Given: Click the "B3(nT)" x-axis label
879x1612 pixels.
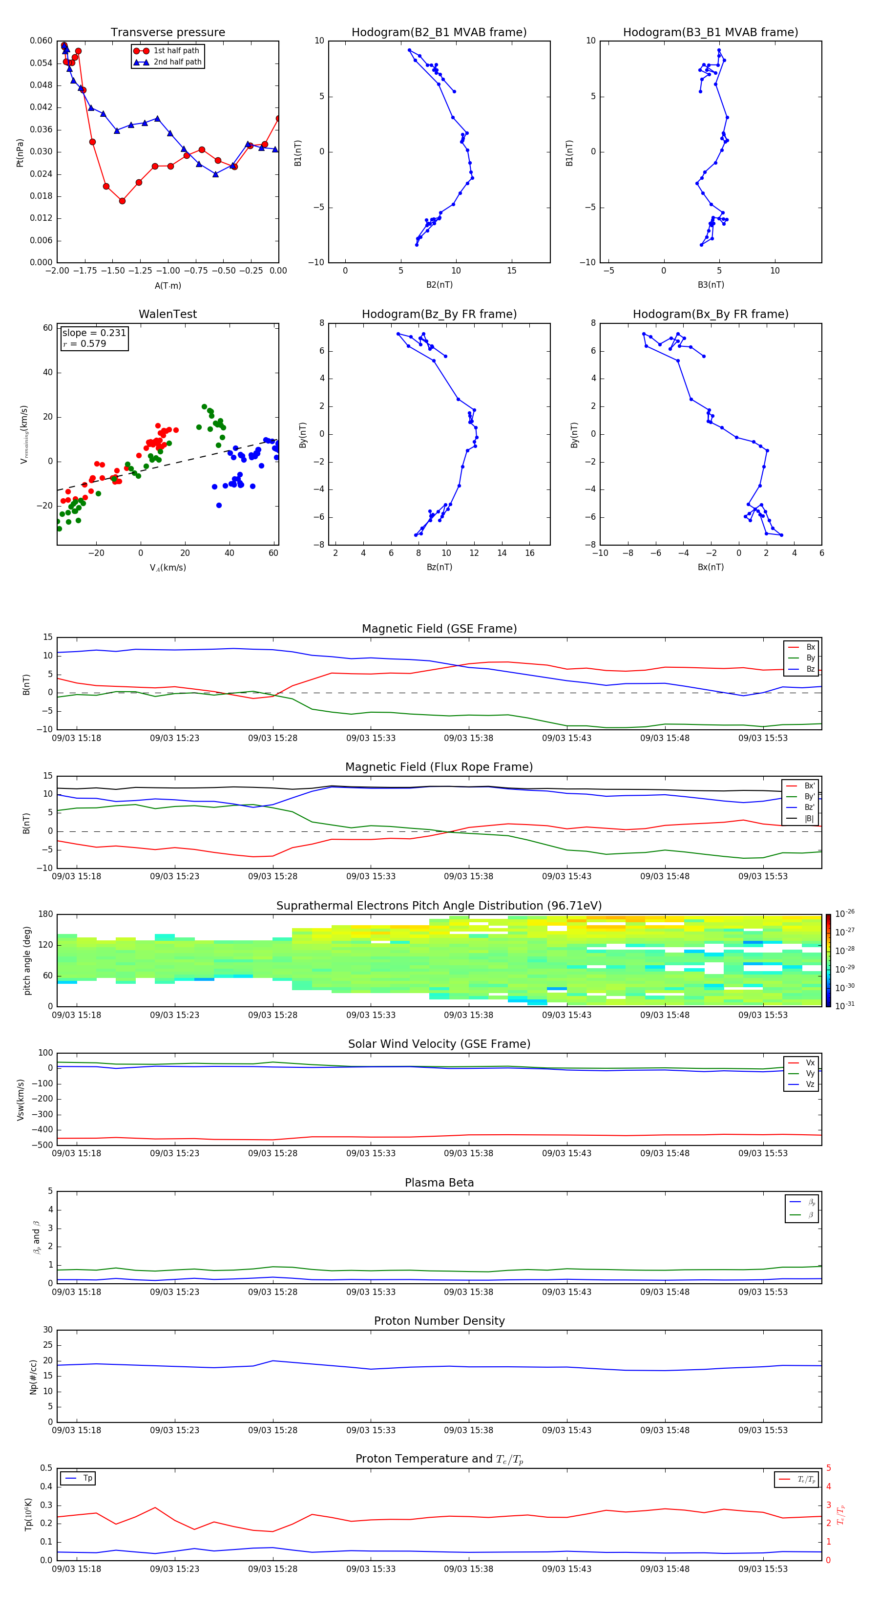Looking at the screenshot, I should click(x=711, y=285).
